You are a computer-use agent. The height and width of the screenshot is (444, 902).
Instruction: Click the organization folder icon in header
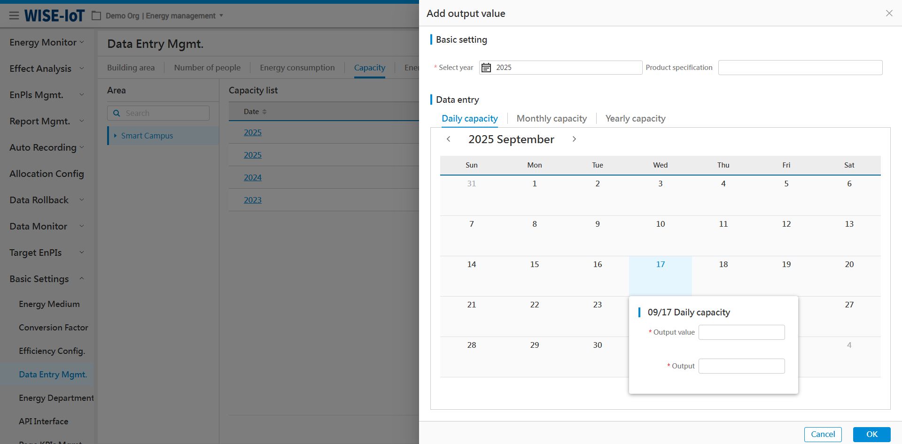coord(96,16)
